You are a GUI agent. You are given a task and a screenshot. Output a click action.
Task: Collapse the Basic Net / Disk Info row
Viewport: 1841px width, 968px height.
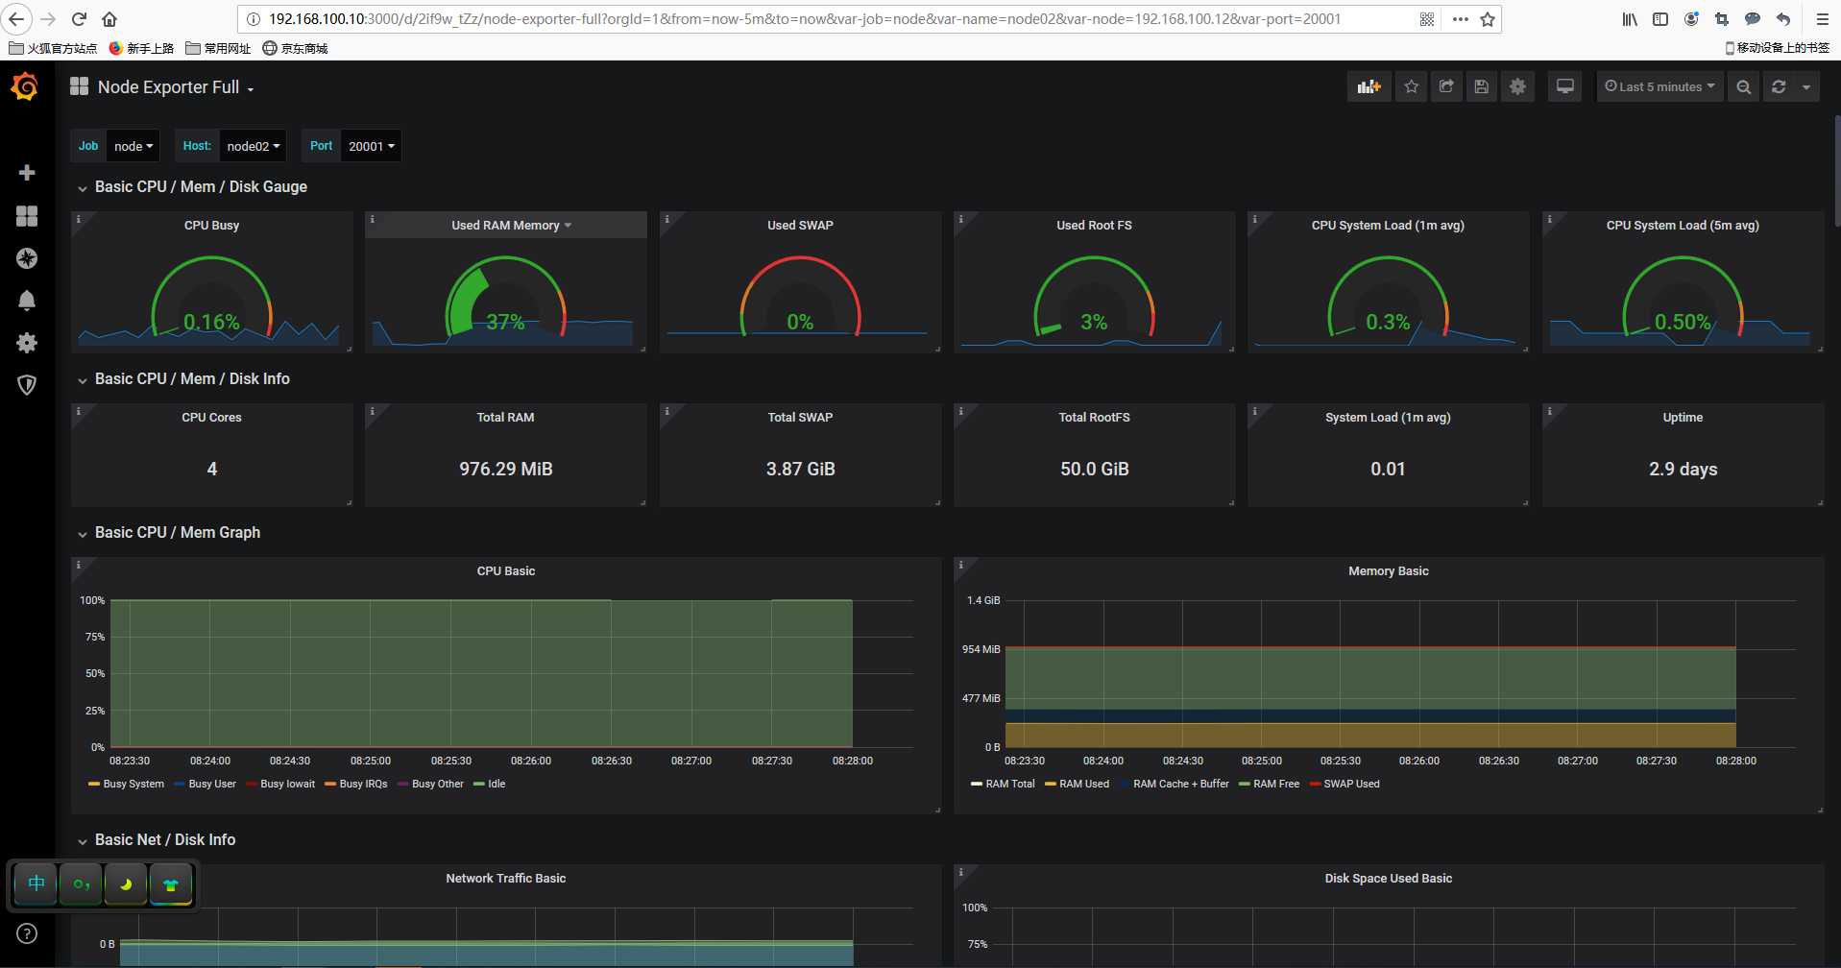[x=164, y=840]
